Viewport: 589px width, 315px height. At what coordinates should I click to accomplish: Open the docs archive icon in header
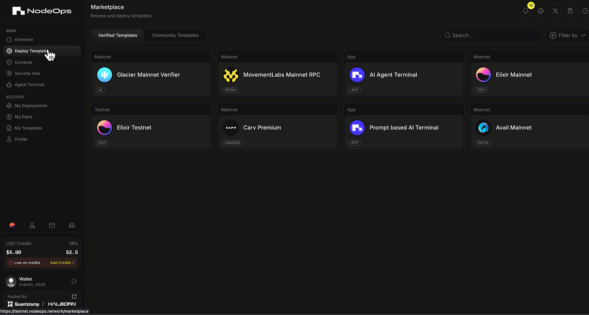[x=570, y=11]
